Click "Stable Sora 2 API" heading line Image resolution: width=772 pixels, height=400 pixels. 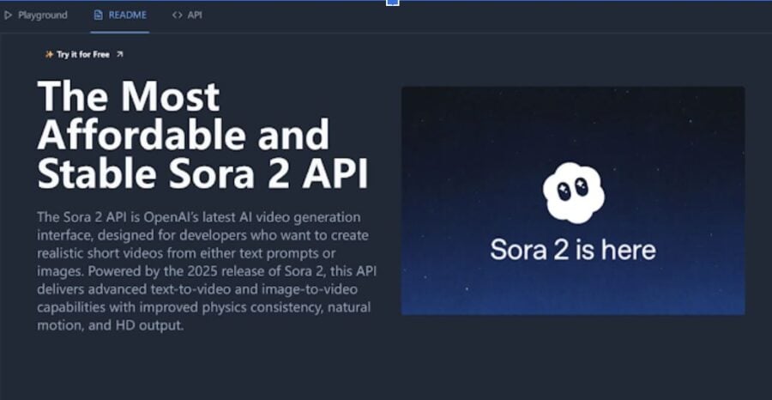point(203,173)
